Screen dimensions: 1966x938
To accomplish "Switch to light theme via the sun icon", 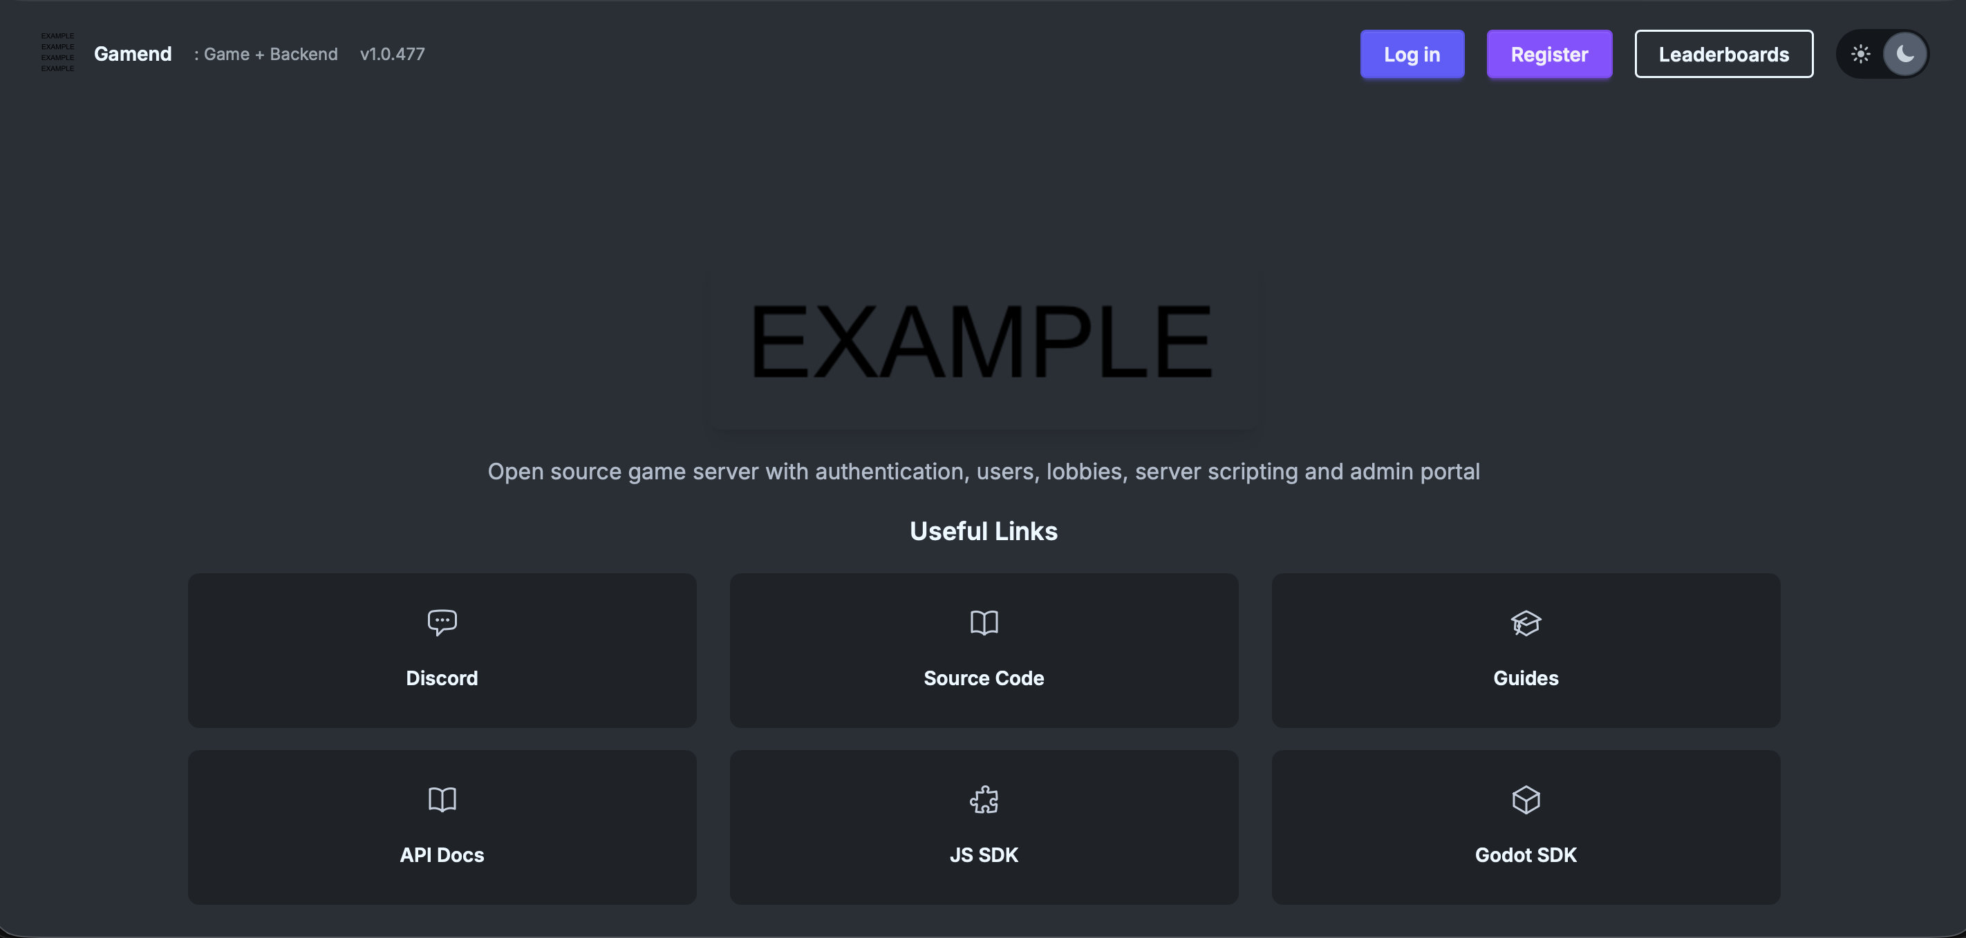I will 1861,54.
